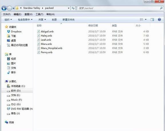Sort by the 名称 column header
Screen dimensions: 165x131
coord(39,26)
